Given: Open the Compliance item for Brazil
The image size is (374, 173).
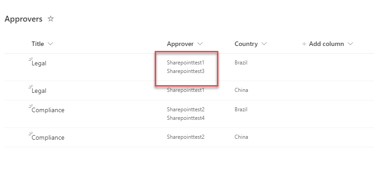Looking at the screenshot, I should [x=48, y=110].
